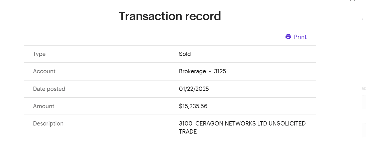Screen dimensions: 366x146
Task: Click the Description row label
Action: tap(48, 123)
